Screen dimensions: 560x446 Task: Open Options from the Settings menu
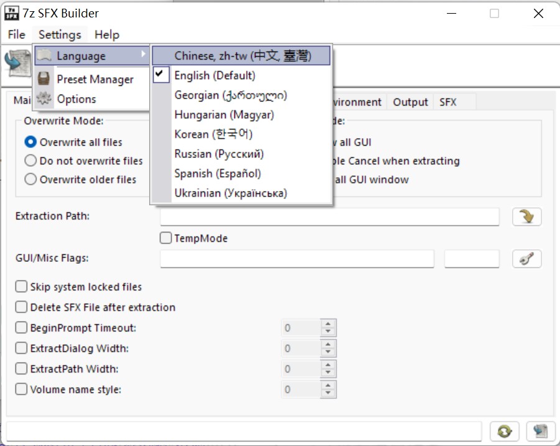point(92,99)
